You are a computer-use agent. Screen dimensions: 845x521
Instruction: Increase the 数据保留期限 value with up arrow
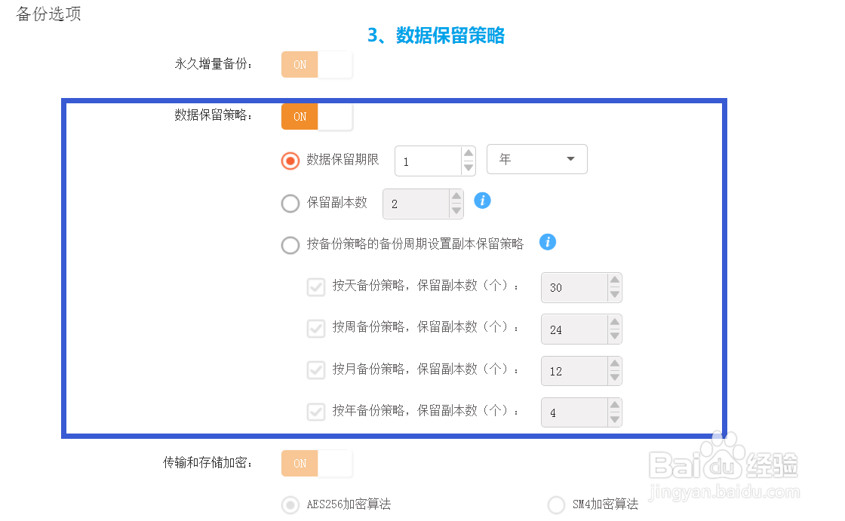coord(469,153)
